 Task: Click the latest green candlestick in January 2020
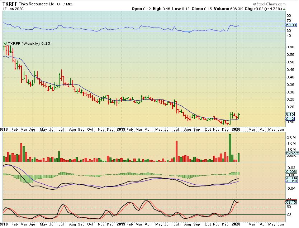click(238, 116)
